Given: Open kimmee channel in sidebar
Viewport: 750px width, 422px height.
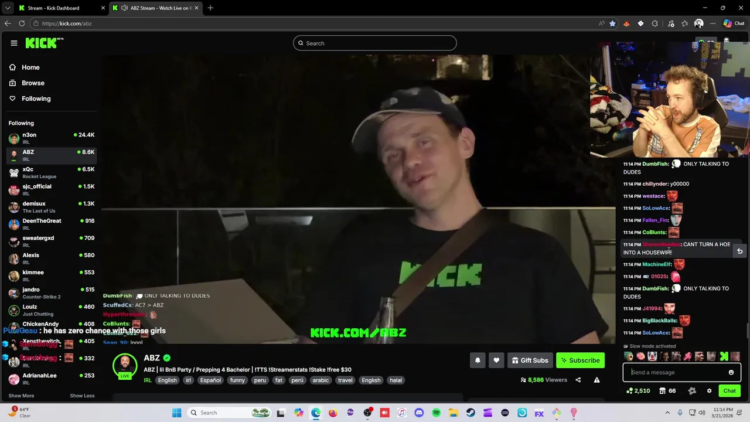Looking at the screenshot, I should (x=52, y=275).
